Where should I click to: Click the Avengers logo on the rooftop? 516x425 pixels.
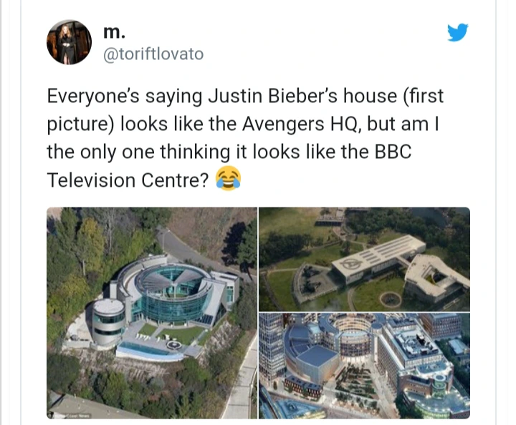tap(351, 263)
